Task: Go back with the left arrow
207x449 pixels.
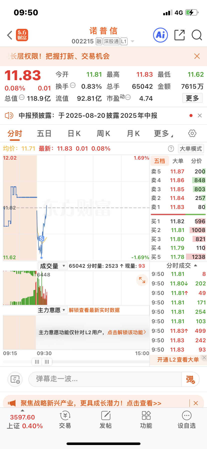Action: 9,35
